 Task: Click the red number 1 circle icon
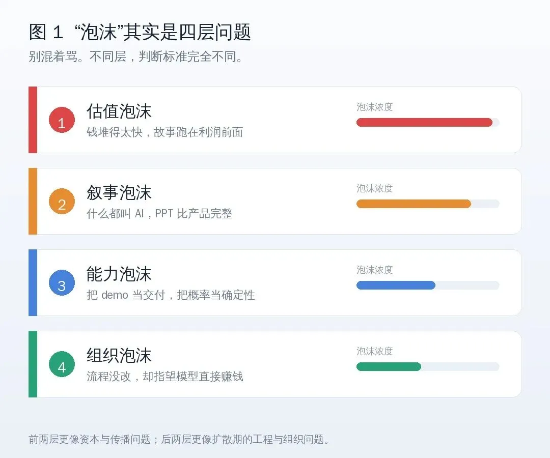(x=62, y=120)
